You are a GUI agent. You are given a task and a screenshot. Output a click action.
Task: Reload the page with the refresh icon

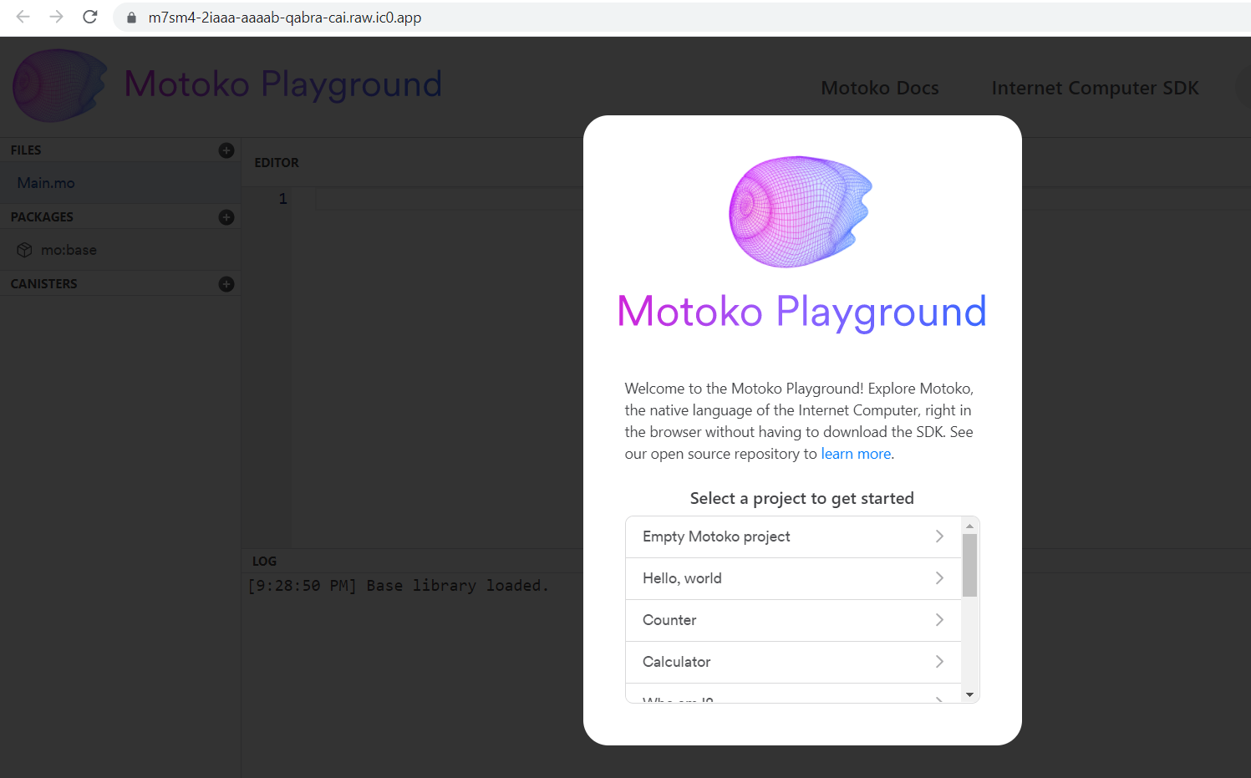(90, 17)
